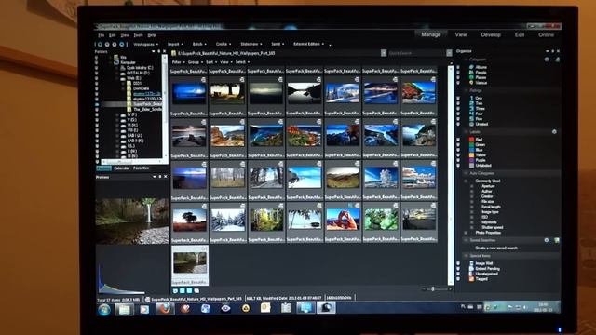Toggle easy-select indicator beside SuperPack folder
The height and width of the screenshot is (335, 596).
tap(97, 104)
